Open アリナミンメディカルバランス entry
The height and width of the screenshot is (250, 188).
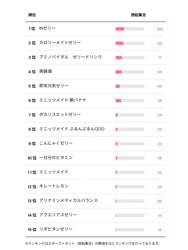(x=68, y=201)
